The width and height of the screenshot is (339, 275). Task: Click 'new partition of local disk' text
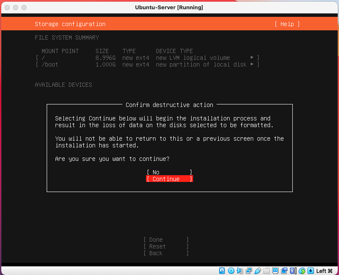point(201,64)
